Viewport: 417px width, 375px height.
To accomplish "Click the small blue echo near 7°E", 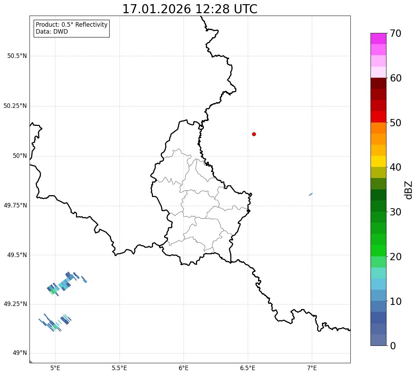I will pos(310,194).
